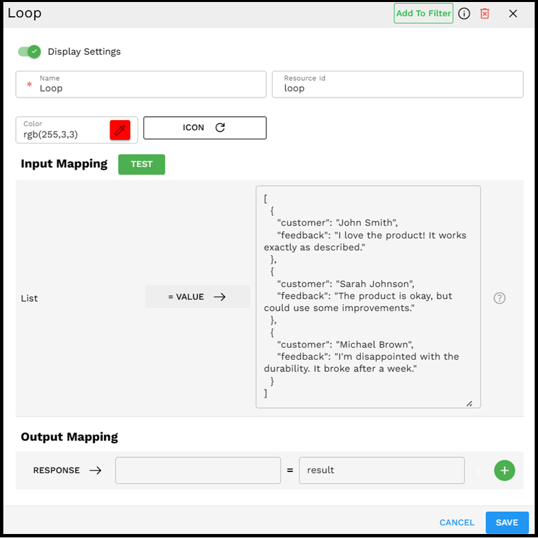Open the faded plus next to result field
Screen dimensions: 538x538
(478, 470)
